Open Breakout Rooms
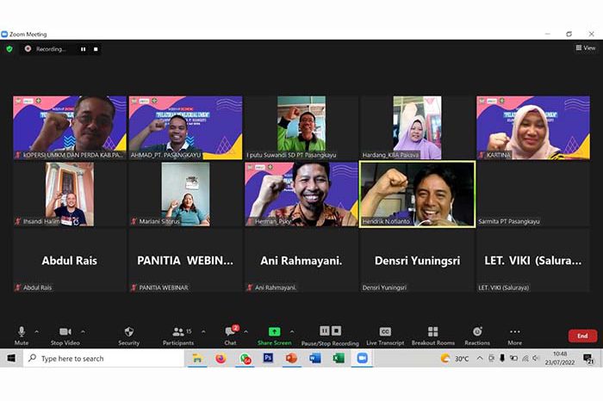Viewport: 603px width, 401px height. click(432, 335)
